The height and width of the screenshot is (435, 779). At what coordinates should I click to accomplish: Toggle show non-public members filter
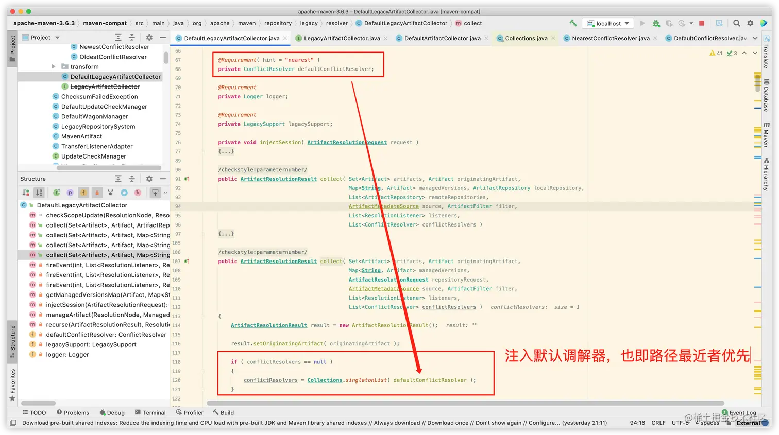click(97, 193)
